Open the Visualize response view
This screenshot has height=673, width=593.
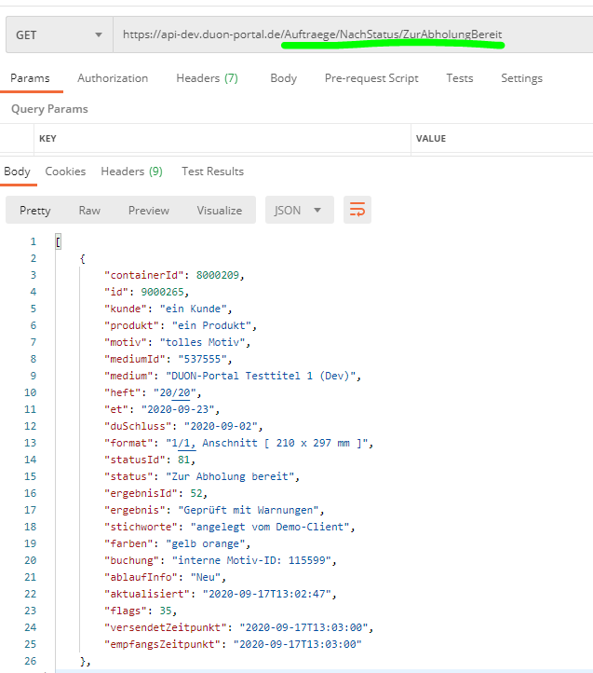(x=219, y=211)
